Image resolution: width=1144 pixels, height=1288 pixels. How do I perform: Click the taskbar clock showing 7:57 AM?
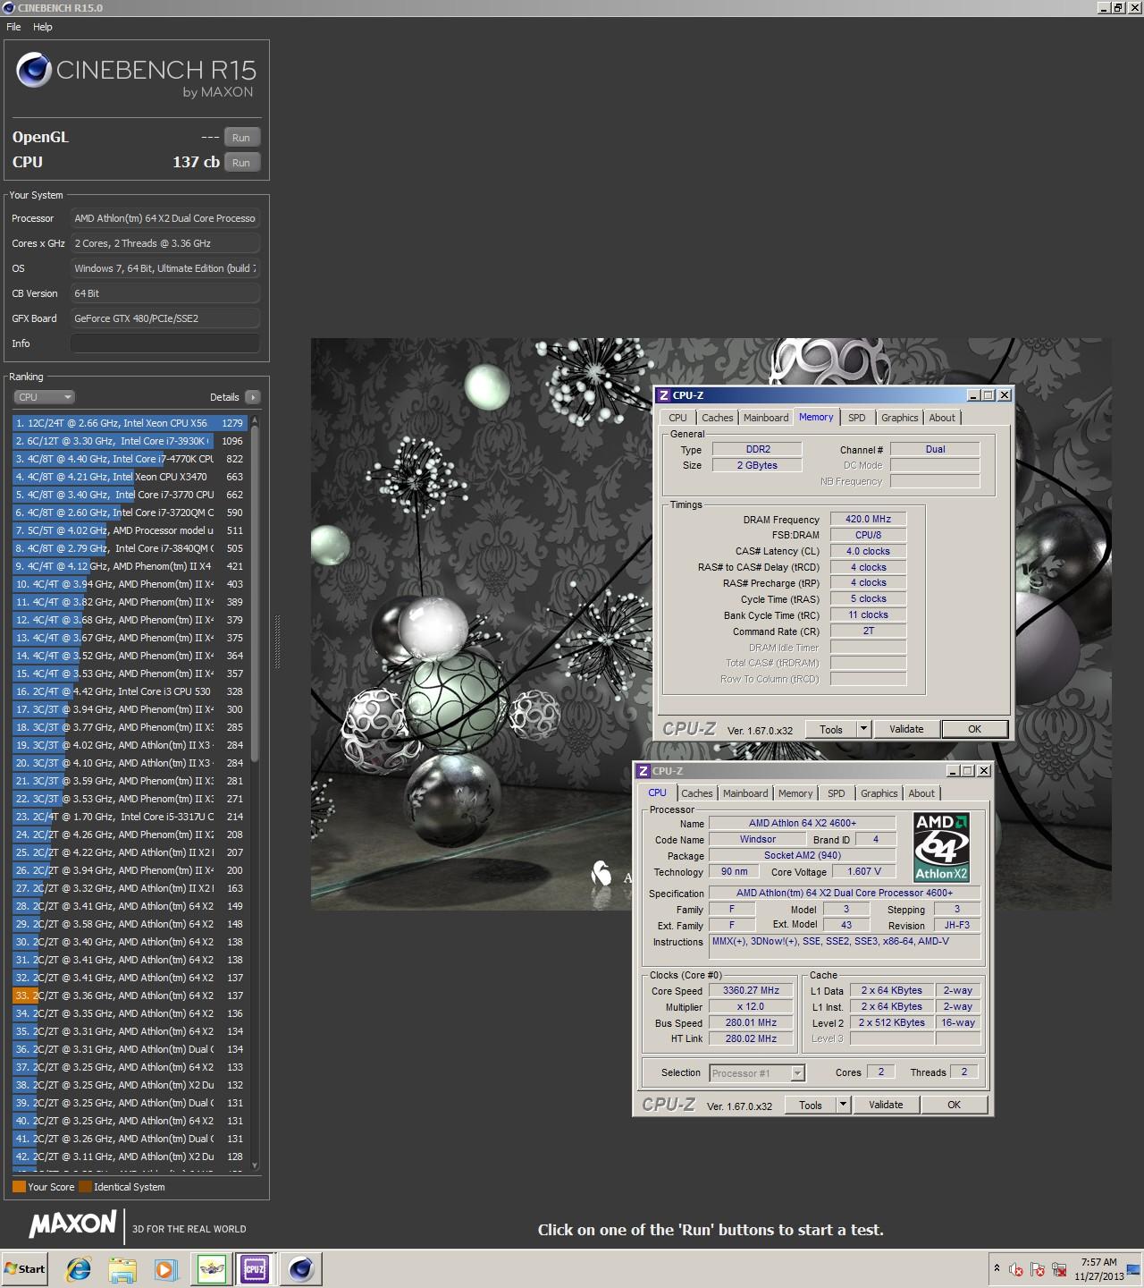[x=1098, y=1268]
